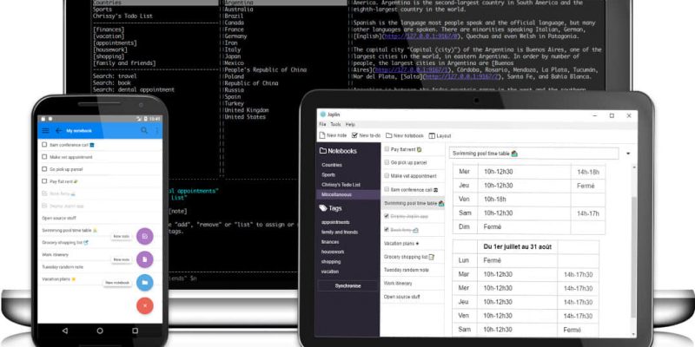Screen dimensions: 695x347
Task: Click the scroll-down arrow in note viewer
Action: click(x=634, y=335)
